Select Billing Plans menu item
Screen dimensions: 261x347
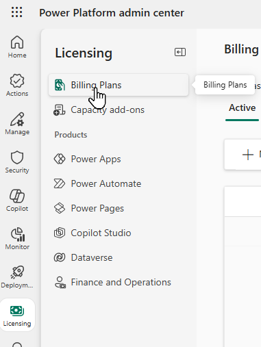(x=119, y=85)
